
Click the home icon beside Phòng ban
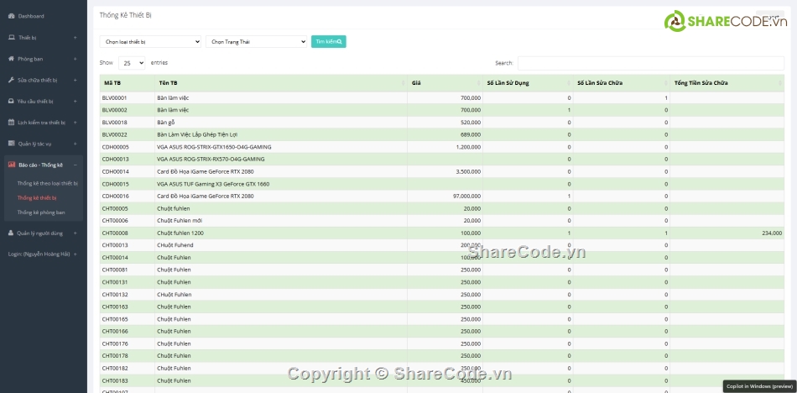[11, 59]
